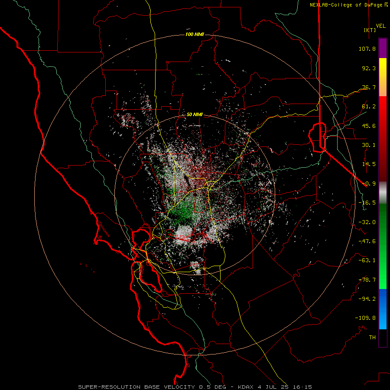Click the VEL legend title
390x390 pixels.
380,26
